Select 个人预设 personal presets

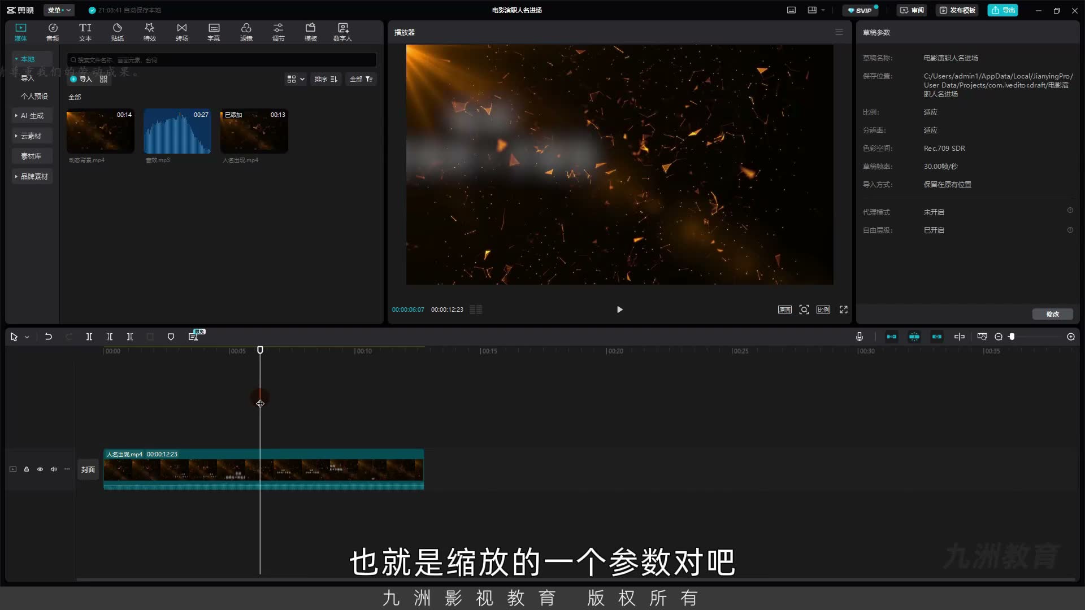click(34, 96)
